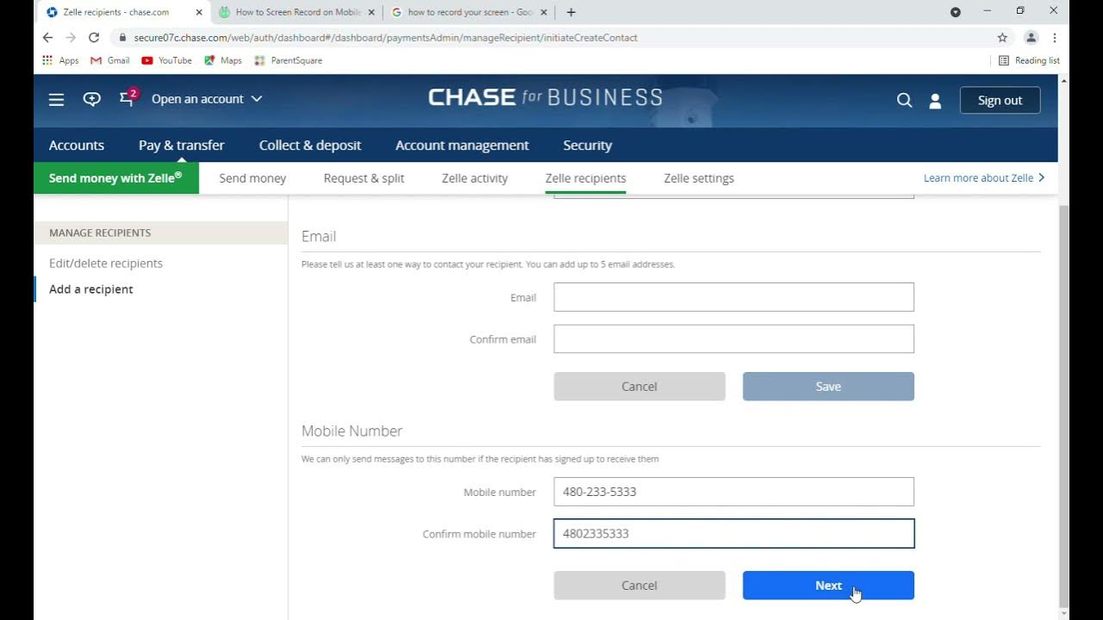This screenshot has height=620, width=1103.
Task: Open Gmail bookmark
Action: [110, 60]
